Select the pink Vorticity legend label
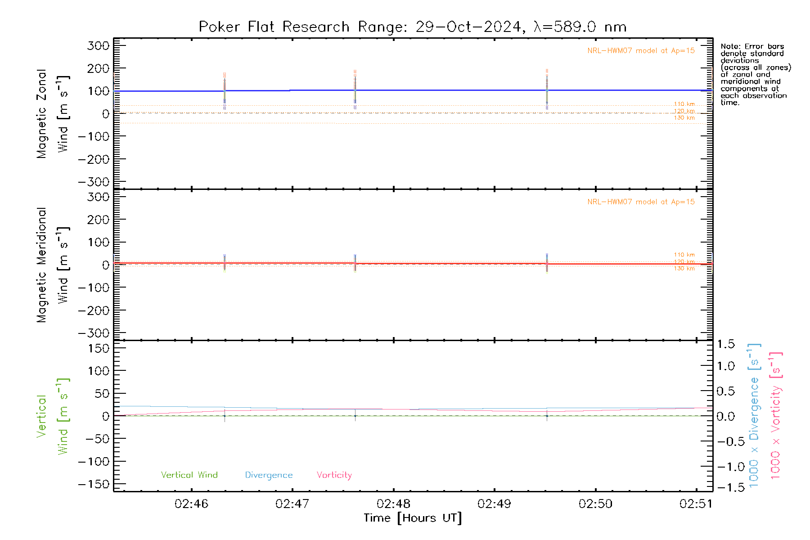 click(x=334, y=475)
